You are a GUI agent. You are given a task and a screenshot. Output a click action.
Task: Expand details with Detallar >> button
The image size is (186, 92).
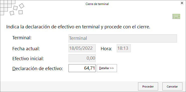point(107,68)
